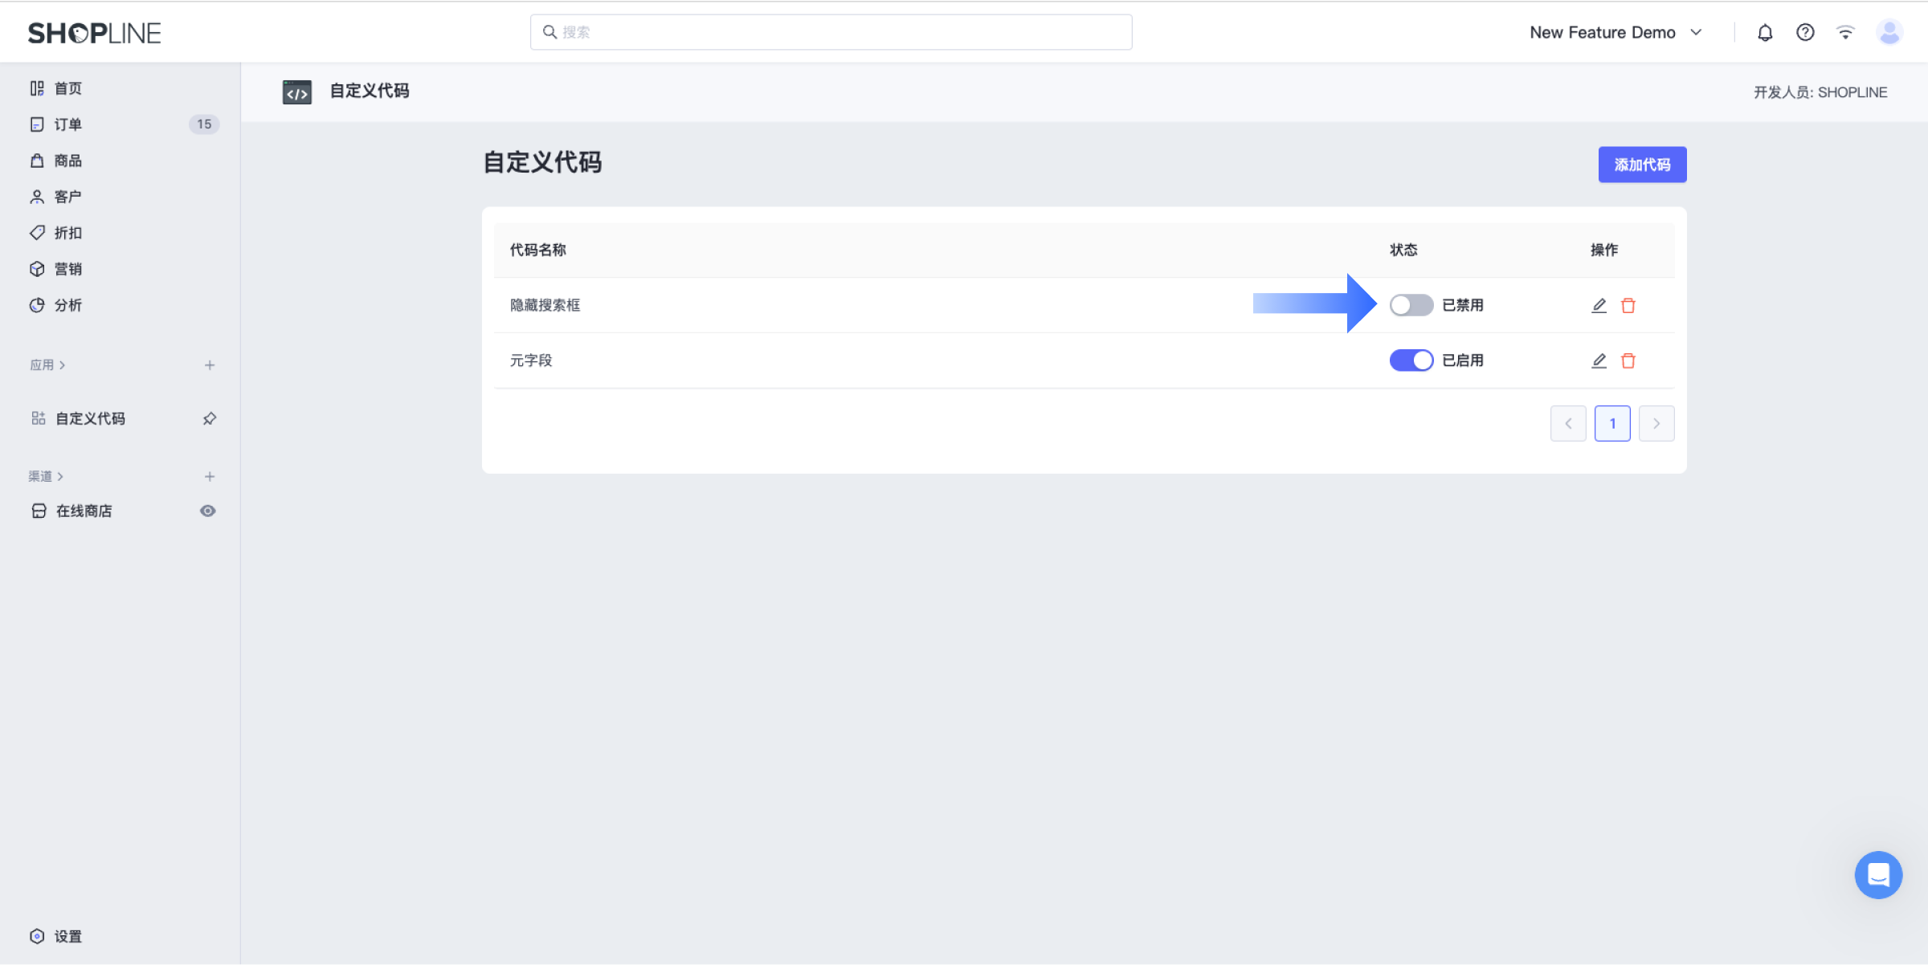The height and width of the screenshot is (965, 1928).
Task: Disable the 元字段 status toggle
Action: tap(1411, 360)
